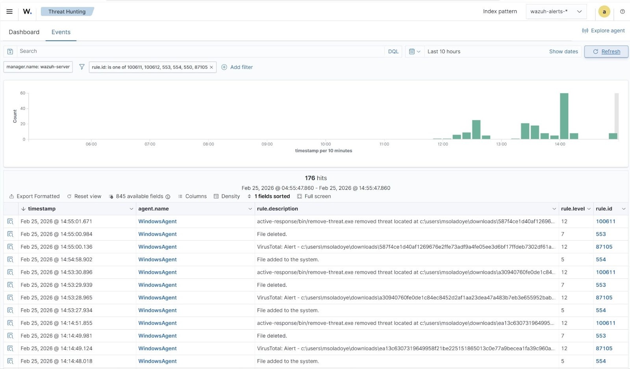Open the Columns selector
Image resolution: width=630 pixels, height=369 pixels.
tap(192, 196)
